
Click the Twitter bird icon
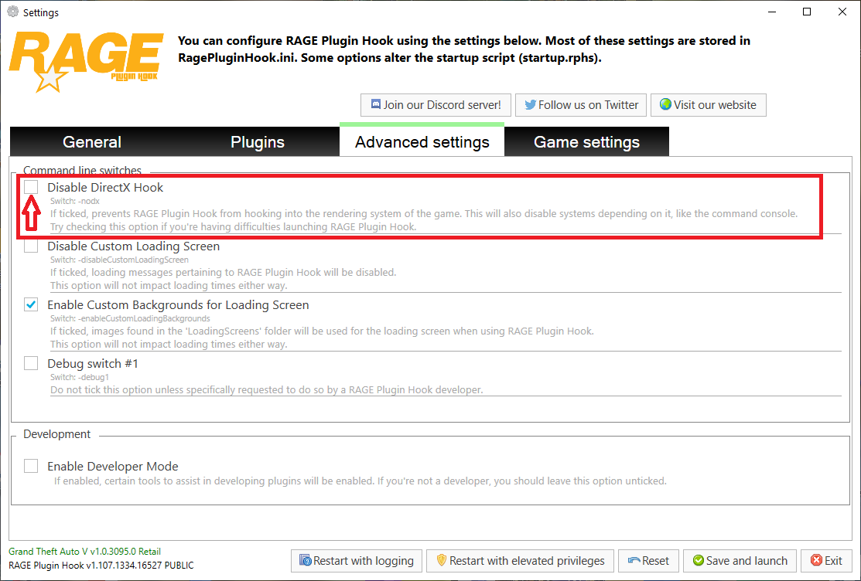coord(530,105)
